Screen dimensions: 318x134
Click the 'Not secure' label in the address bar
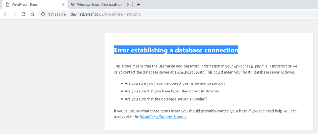coord(56,14)
